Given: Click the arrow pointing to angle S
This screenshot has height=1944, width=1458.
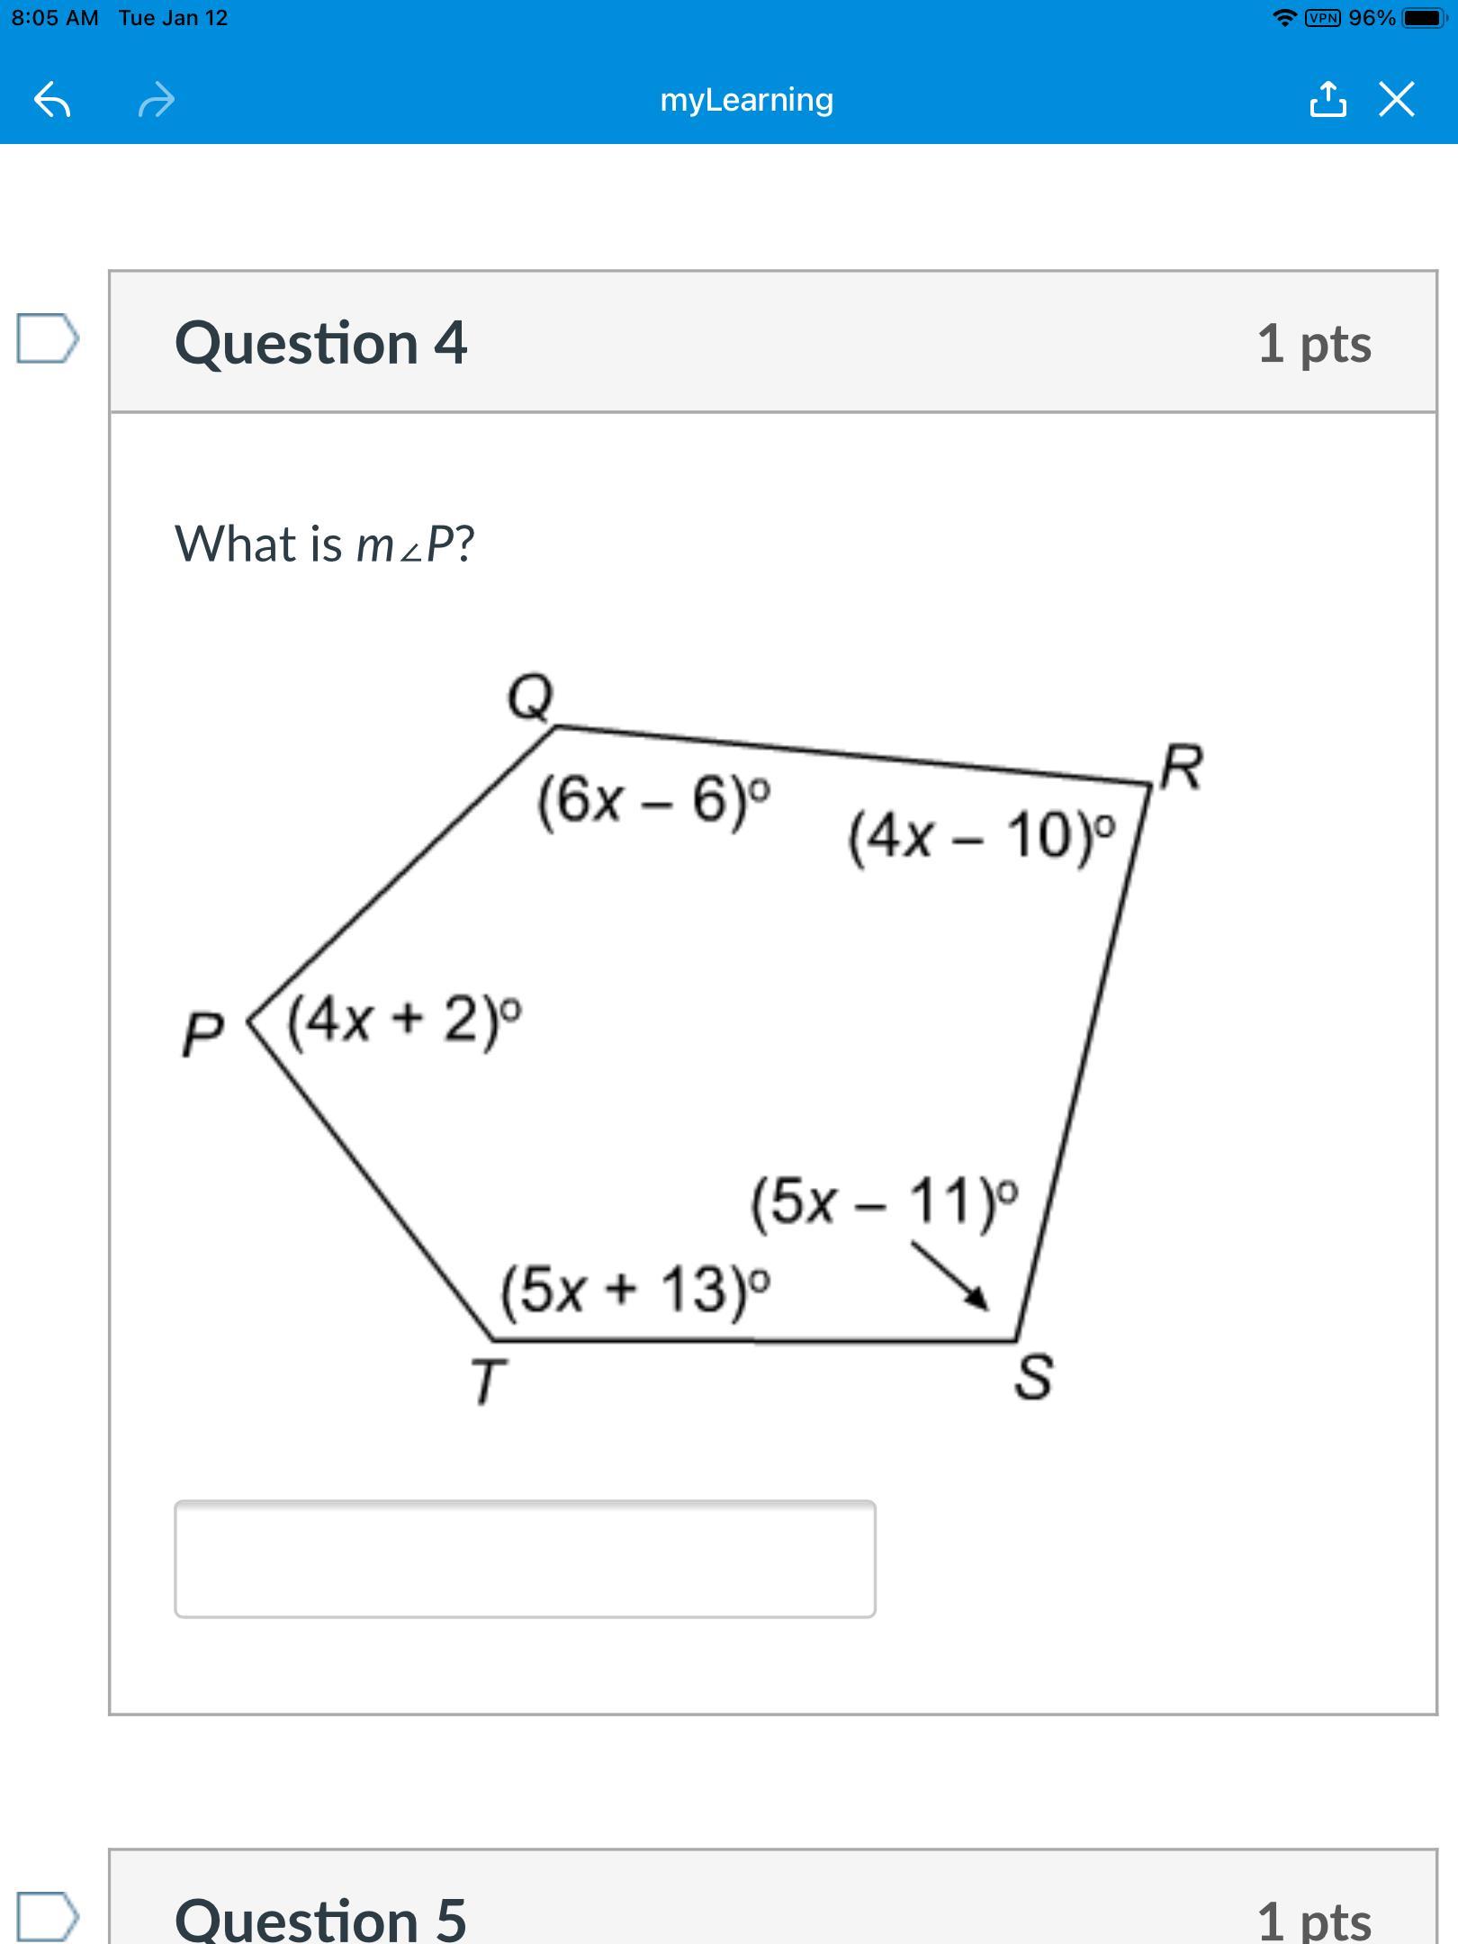Looking at the screenshot, I should pyautogui.click(x=949, y=1274).
